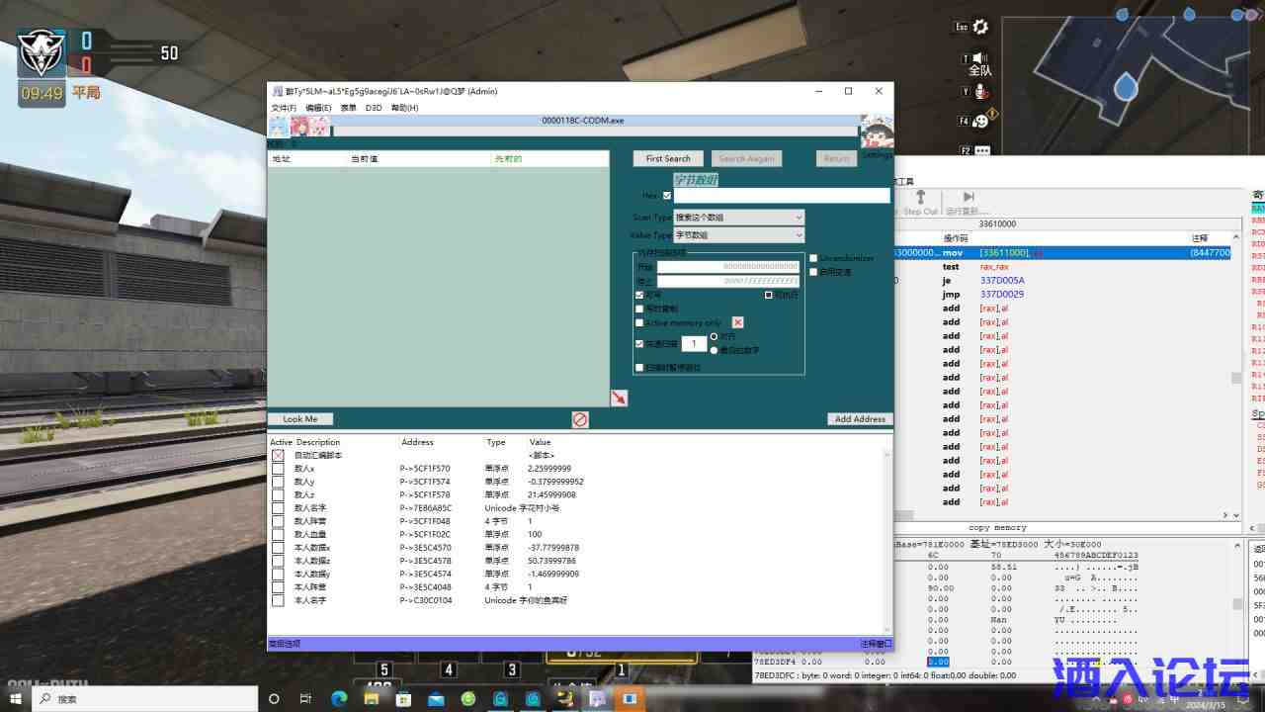Toggle the fast scan checkbox
This screenshot has width=1265, height=712.
tap(639, 344)
